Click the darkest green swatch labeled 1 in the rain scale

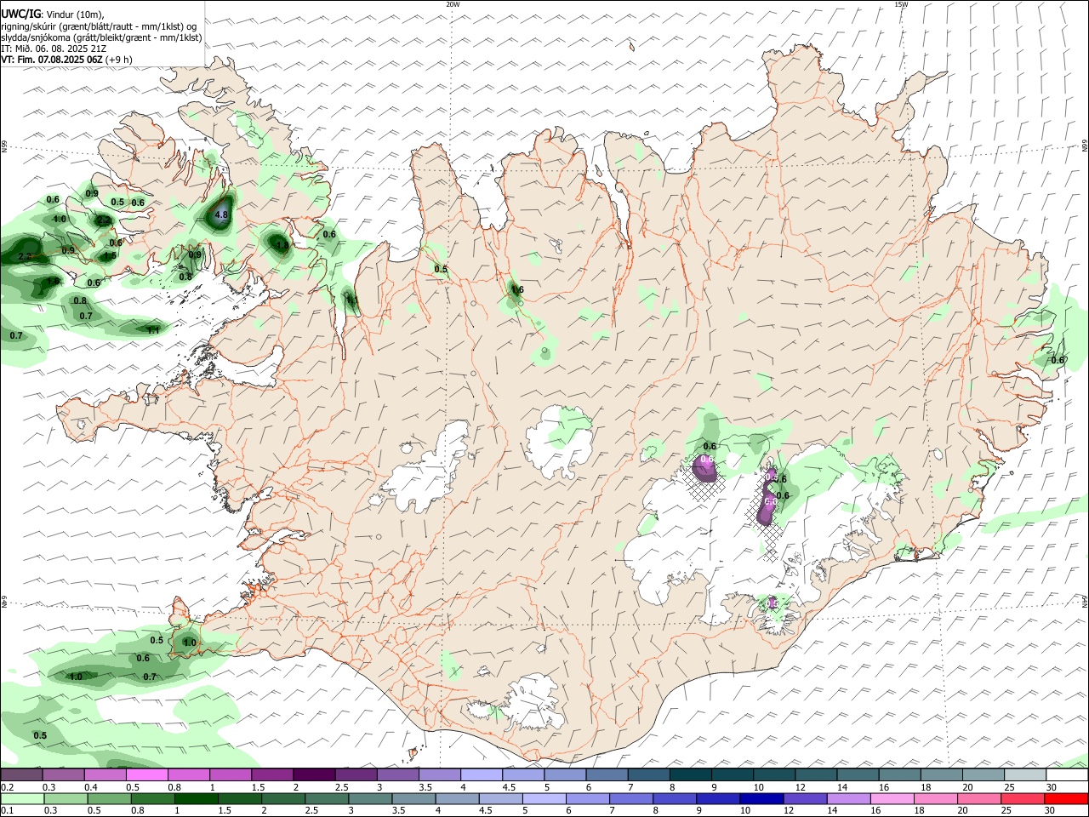click(197, 798)
